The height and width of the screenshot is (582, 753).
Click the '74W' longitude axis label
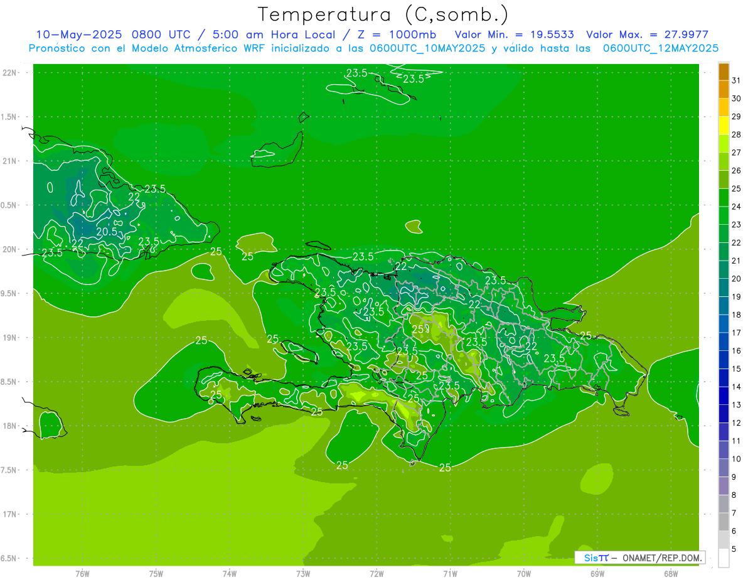(x=229, y=573)
